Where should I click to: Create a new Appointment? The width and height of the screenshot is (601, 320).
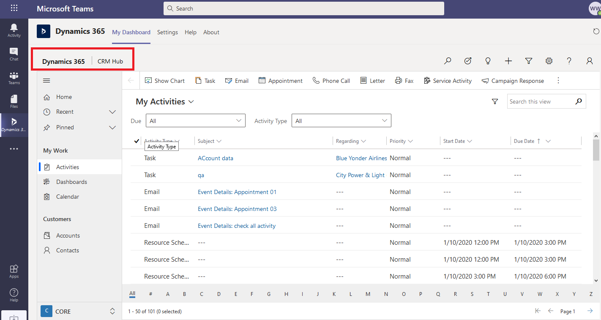point(281,81)
